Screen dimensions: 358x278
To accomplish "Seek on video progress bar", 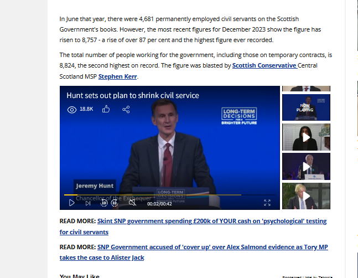I will click(x=170, y=195).
